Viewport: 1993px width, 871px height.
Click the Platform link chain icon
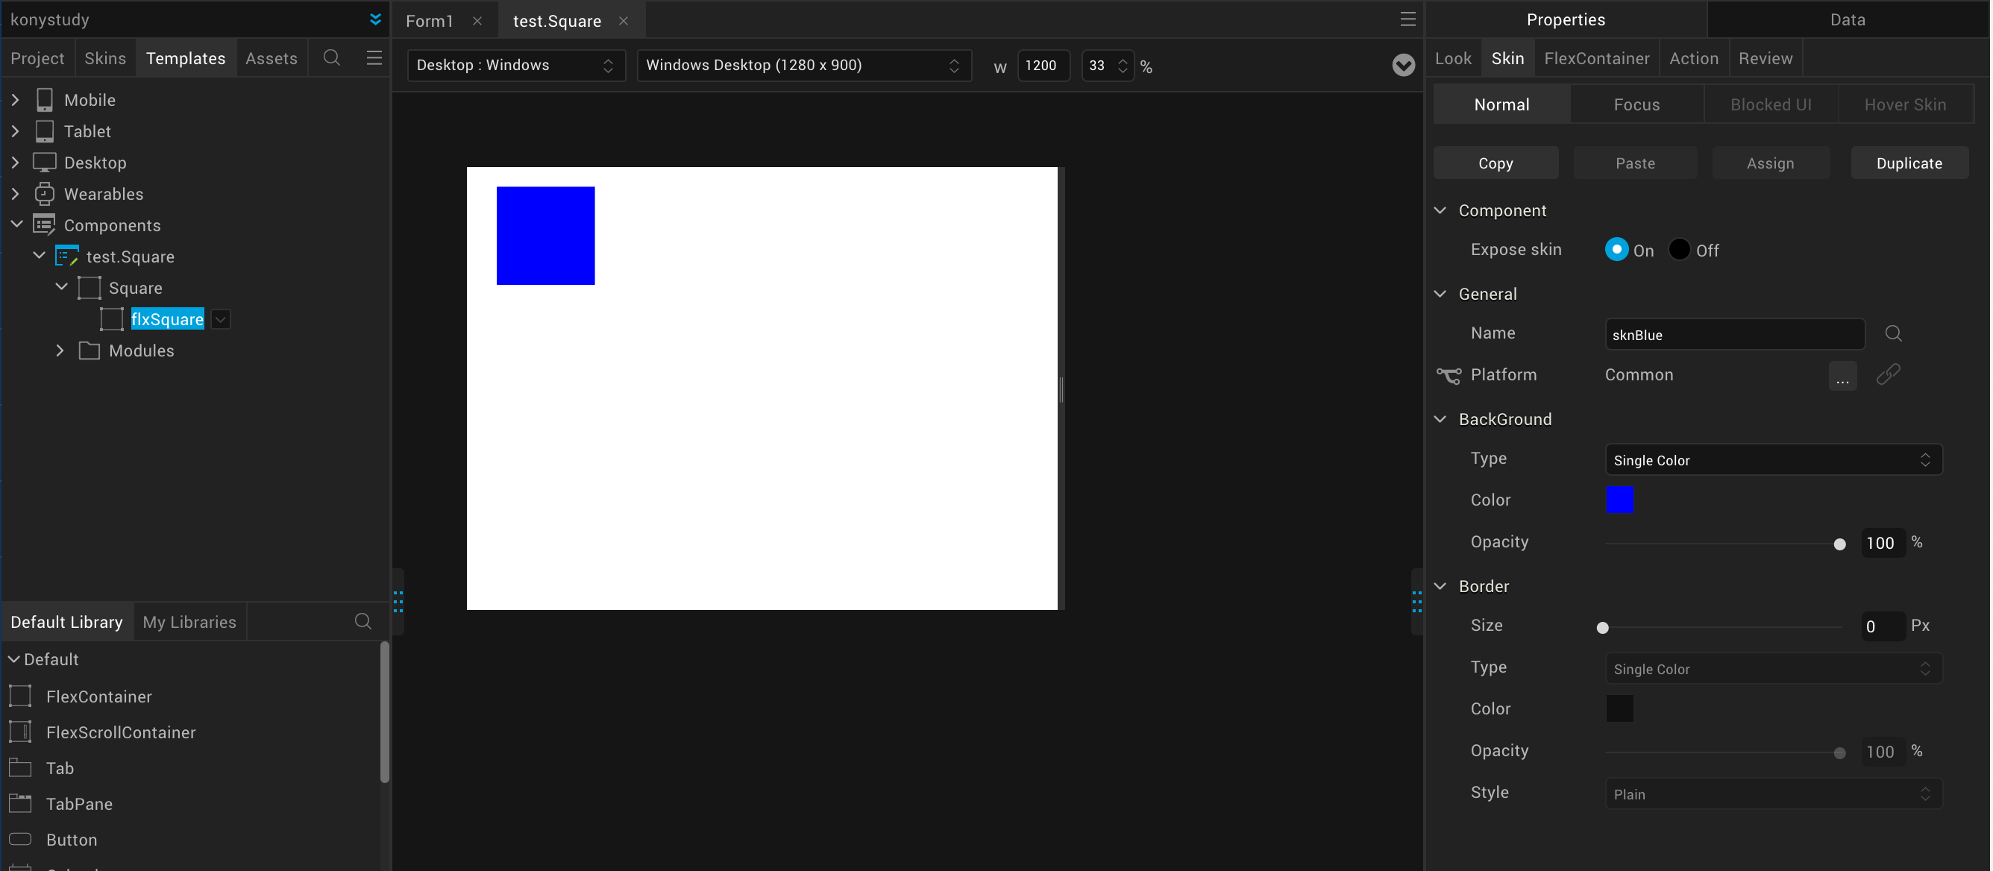(x=1888, y=375)
